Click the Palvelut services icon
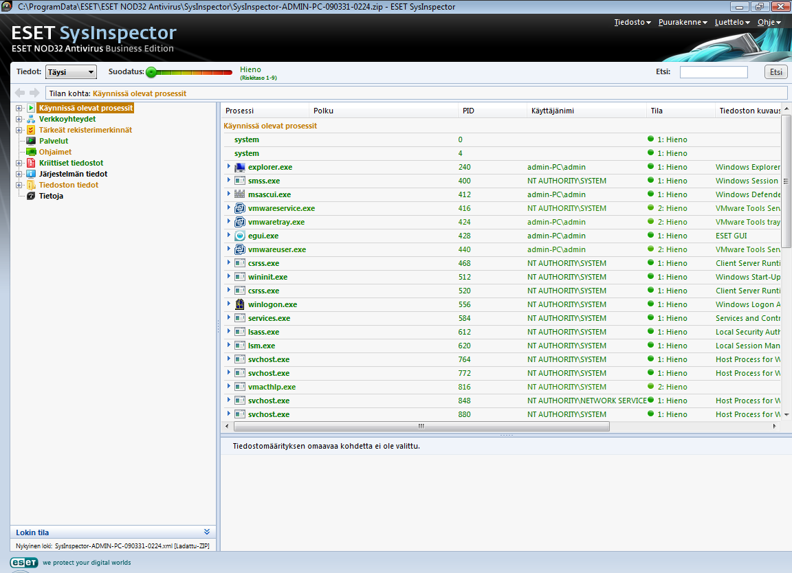This screenshot has height=573, width=792. 31,141
